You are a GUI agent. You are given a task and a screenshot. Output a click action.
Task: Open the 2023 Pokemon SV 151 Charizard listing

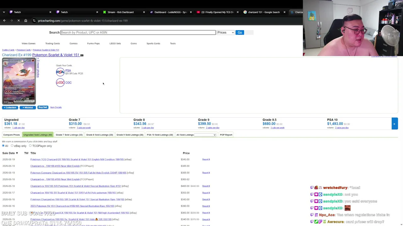72,206
